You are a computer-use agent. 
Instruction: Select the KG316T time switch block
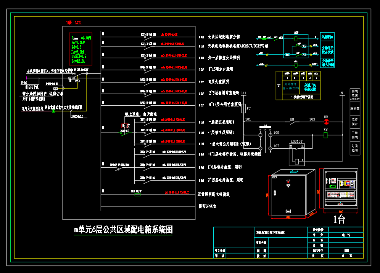pos(296,155)
